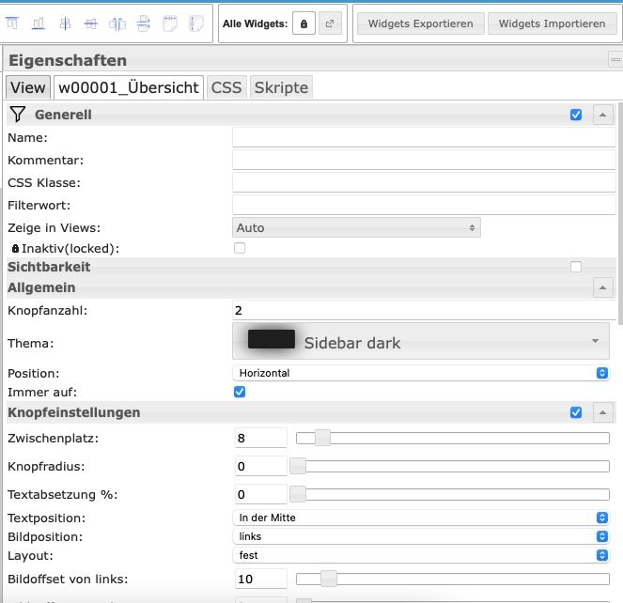623x603 pixels.
Task: Open the Textposition dropdown
Action: [x=421, y=518]
